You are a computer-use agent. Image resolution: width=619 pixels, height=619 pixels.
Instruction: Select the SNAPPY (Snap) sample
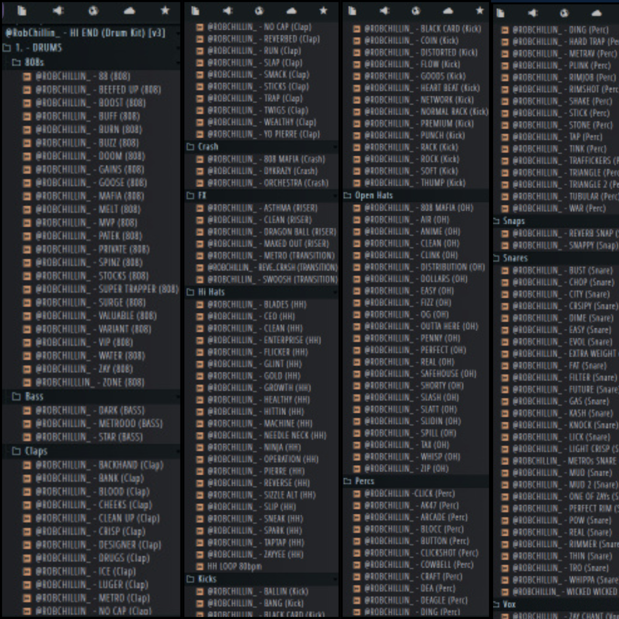pyautogui.click(x=566, y=245)
